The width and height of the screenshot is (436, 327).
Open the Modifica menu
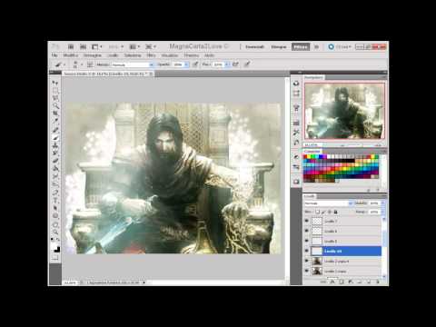click(x=71, y=55)
